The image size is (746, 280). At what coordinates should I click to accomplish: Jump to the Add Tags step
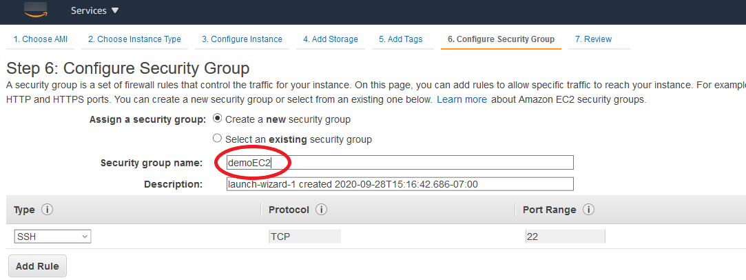pos(401,39)
